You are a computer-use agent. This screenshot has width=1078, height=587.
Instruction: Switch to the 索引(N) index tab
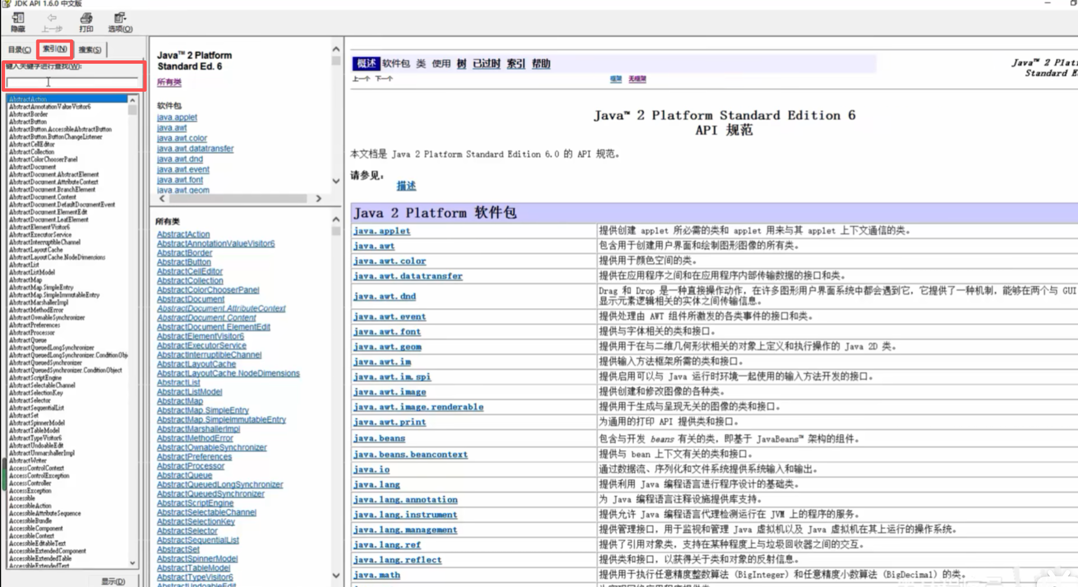(x=55, y=49)
